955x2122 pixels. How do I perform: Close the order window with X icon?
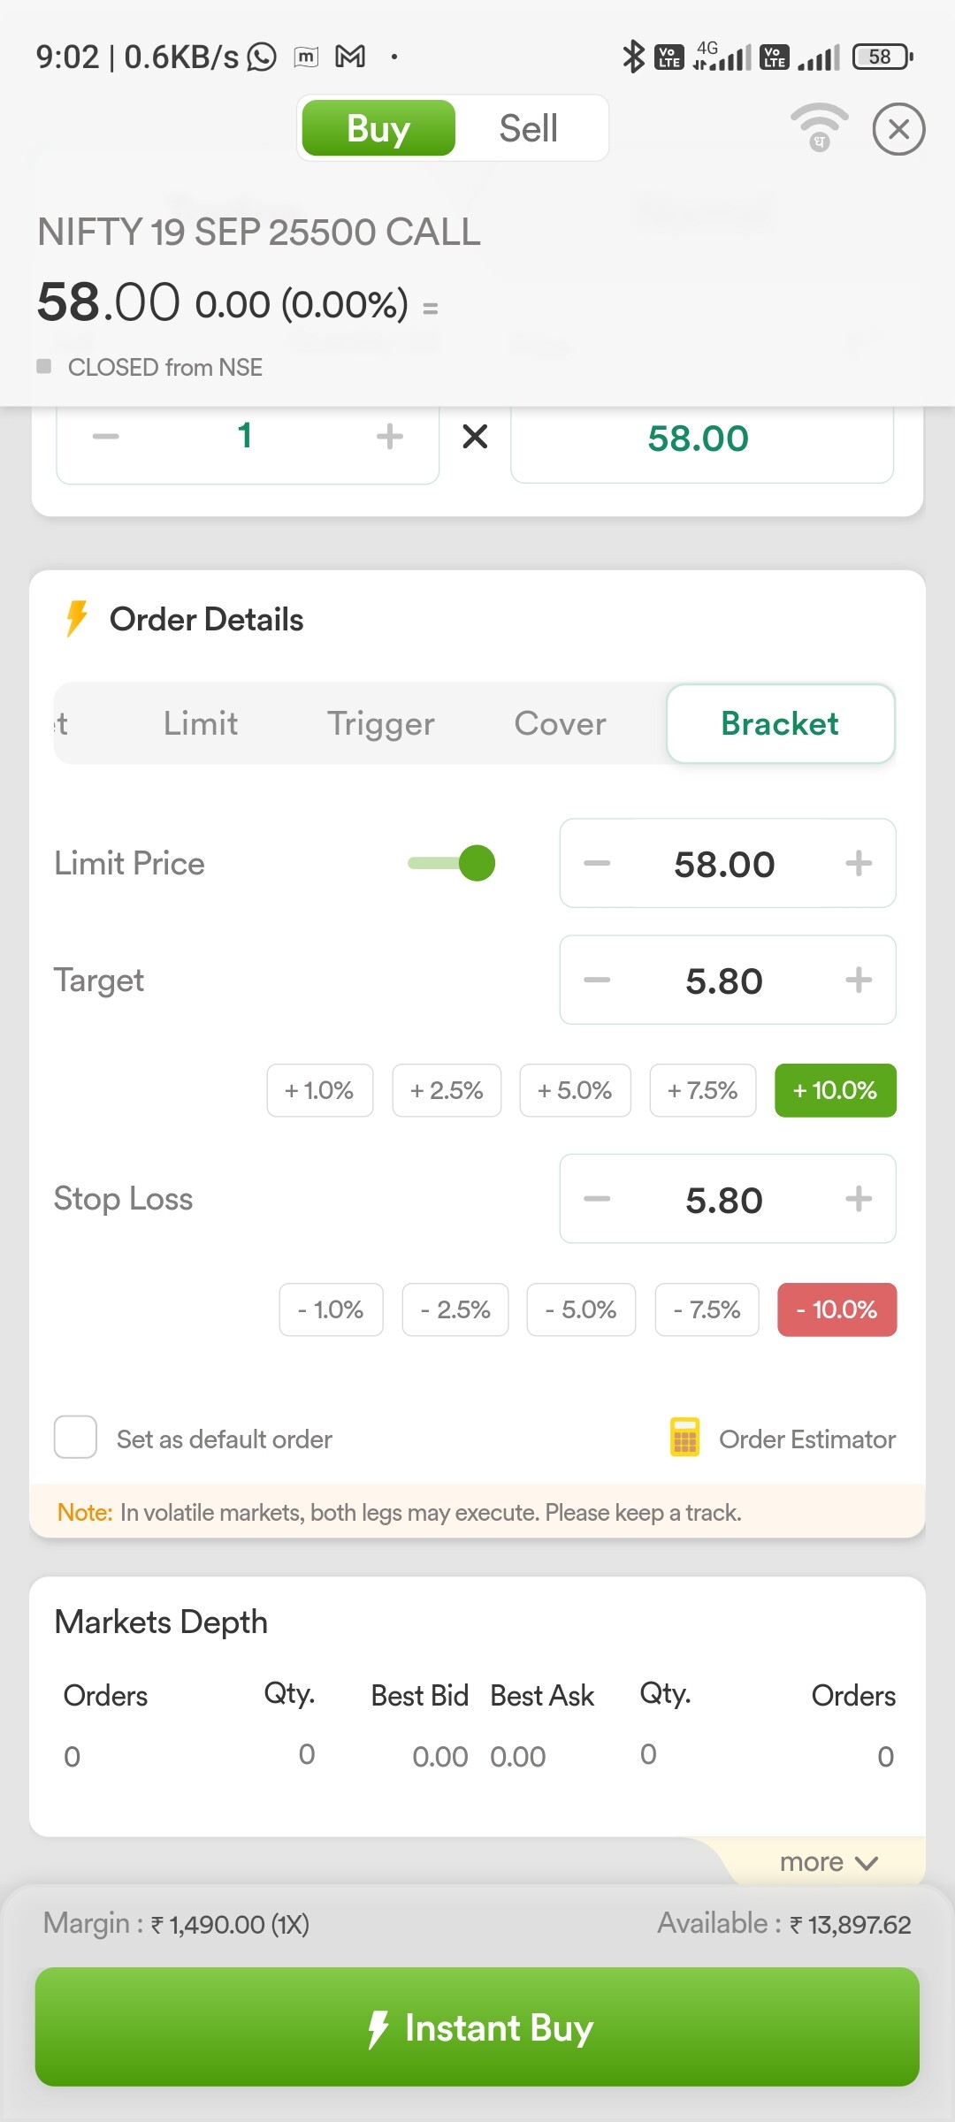[x=898, y=129]
